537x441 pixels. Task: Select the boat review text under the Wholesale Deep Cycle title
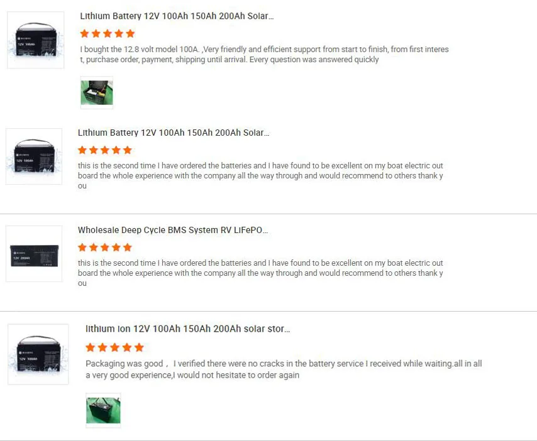pyautogui.click(x=260, y=273)
